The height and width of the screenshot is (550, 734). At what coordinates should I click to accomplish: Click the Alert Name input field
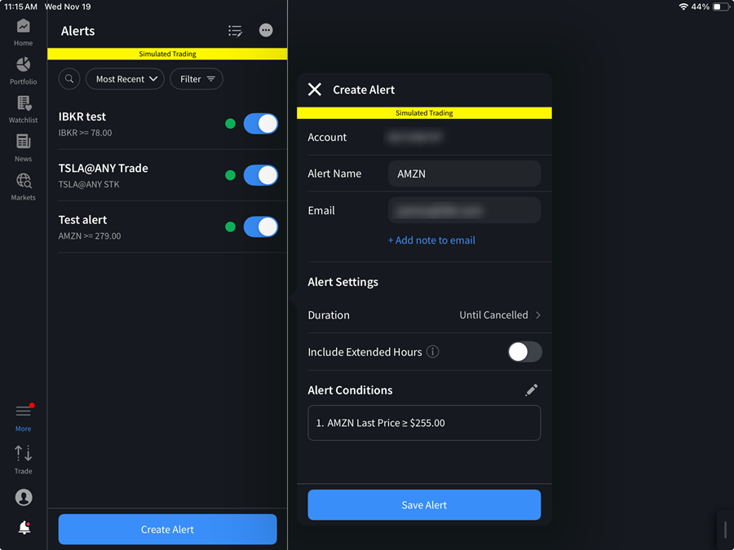click(464, 174)
